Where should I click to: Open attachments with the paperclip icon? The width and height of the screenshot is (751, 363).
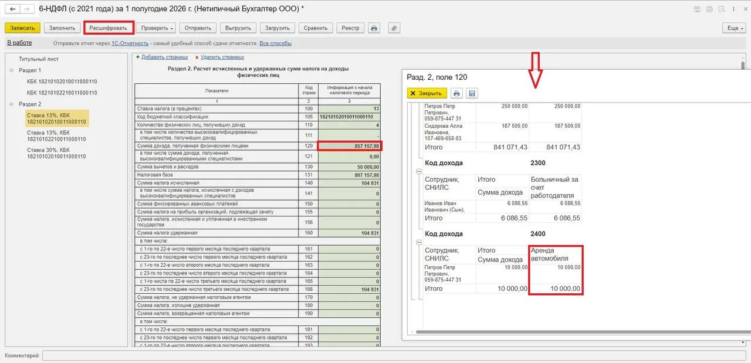click(394, 28)
